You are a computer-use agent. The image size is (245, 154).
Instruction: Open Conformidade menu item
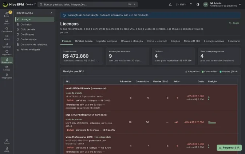tap(35, 40)
